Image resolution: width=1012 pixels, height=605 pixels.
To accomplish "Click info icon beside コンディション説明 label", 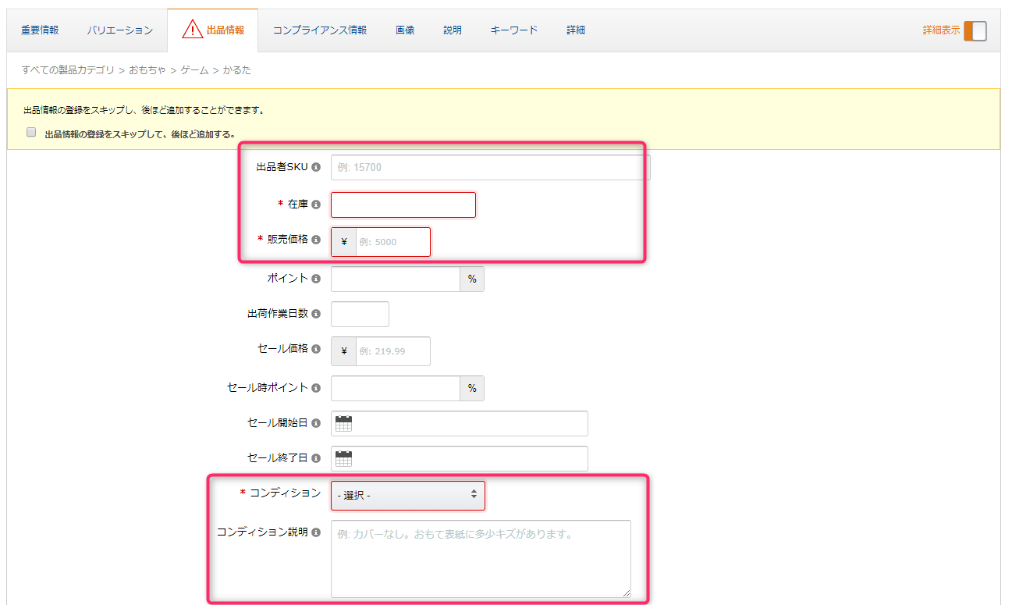I will tap(316, 532).
